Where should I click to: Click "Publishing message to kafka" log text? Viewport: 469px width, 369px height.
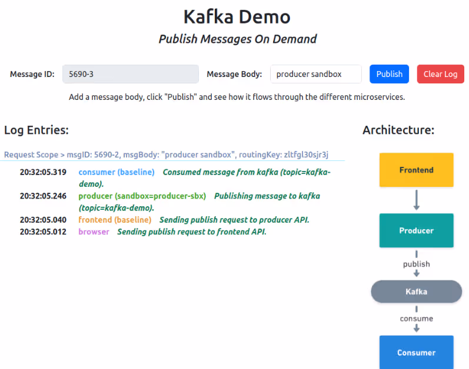click(x=267, y=196)
